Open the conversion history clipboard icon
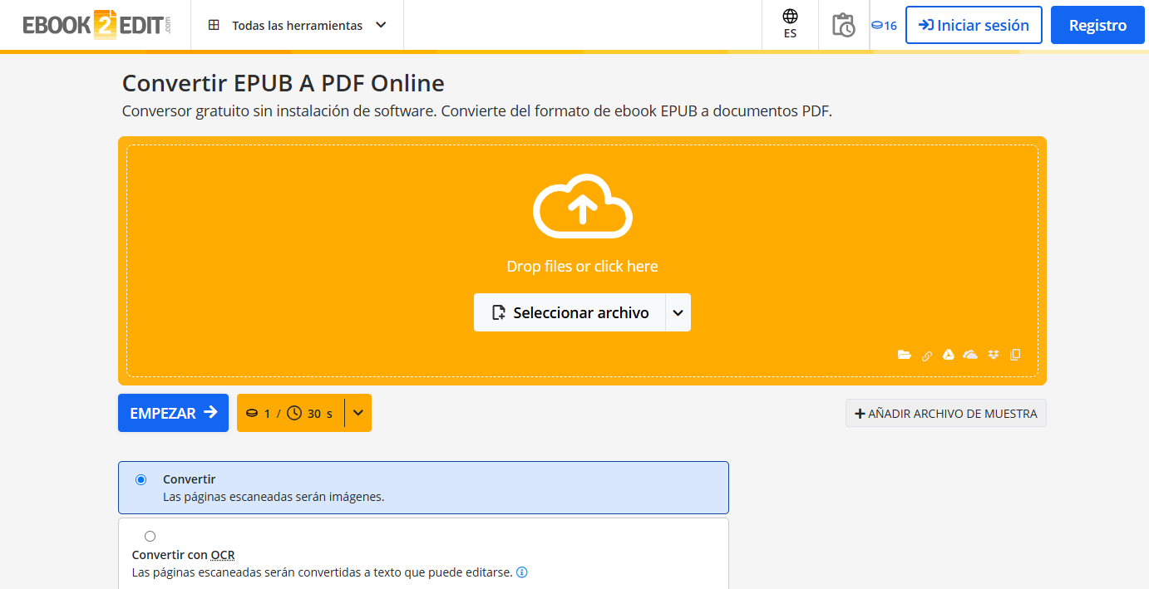The image size is (1149, 589). tap(843, 25)
